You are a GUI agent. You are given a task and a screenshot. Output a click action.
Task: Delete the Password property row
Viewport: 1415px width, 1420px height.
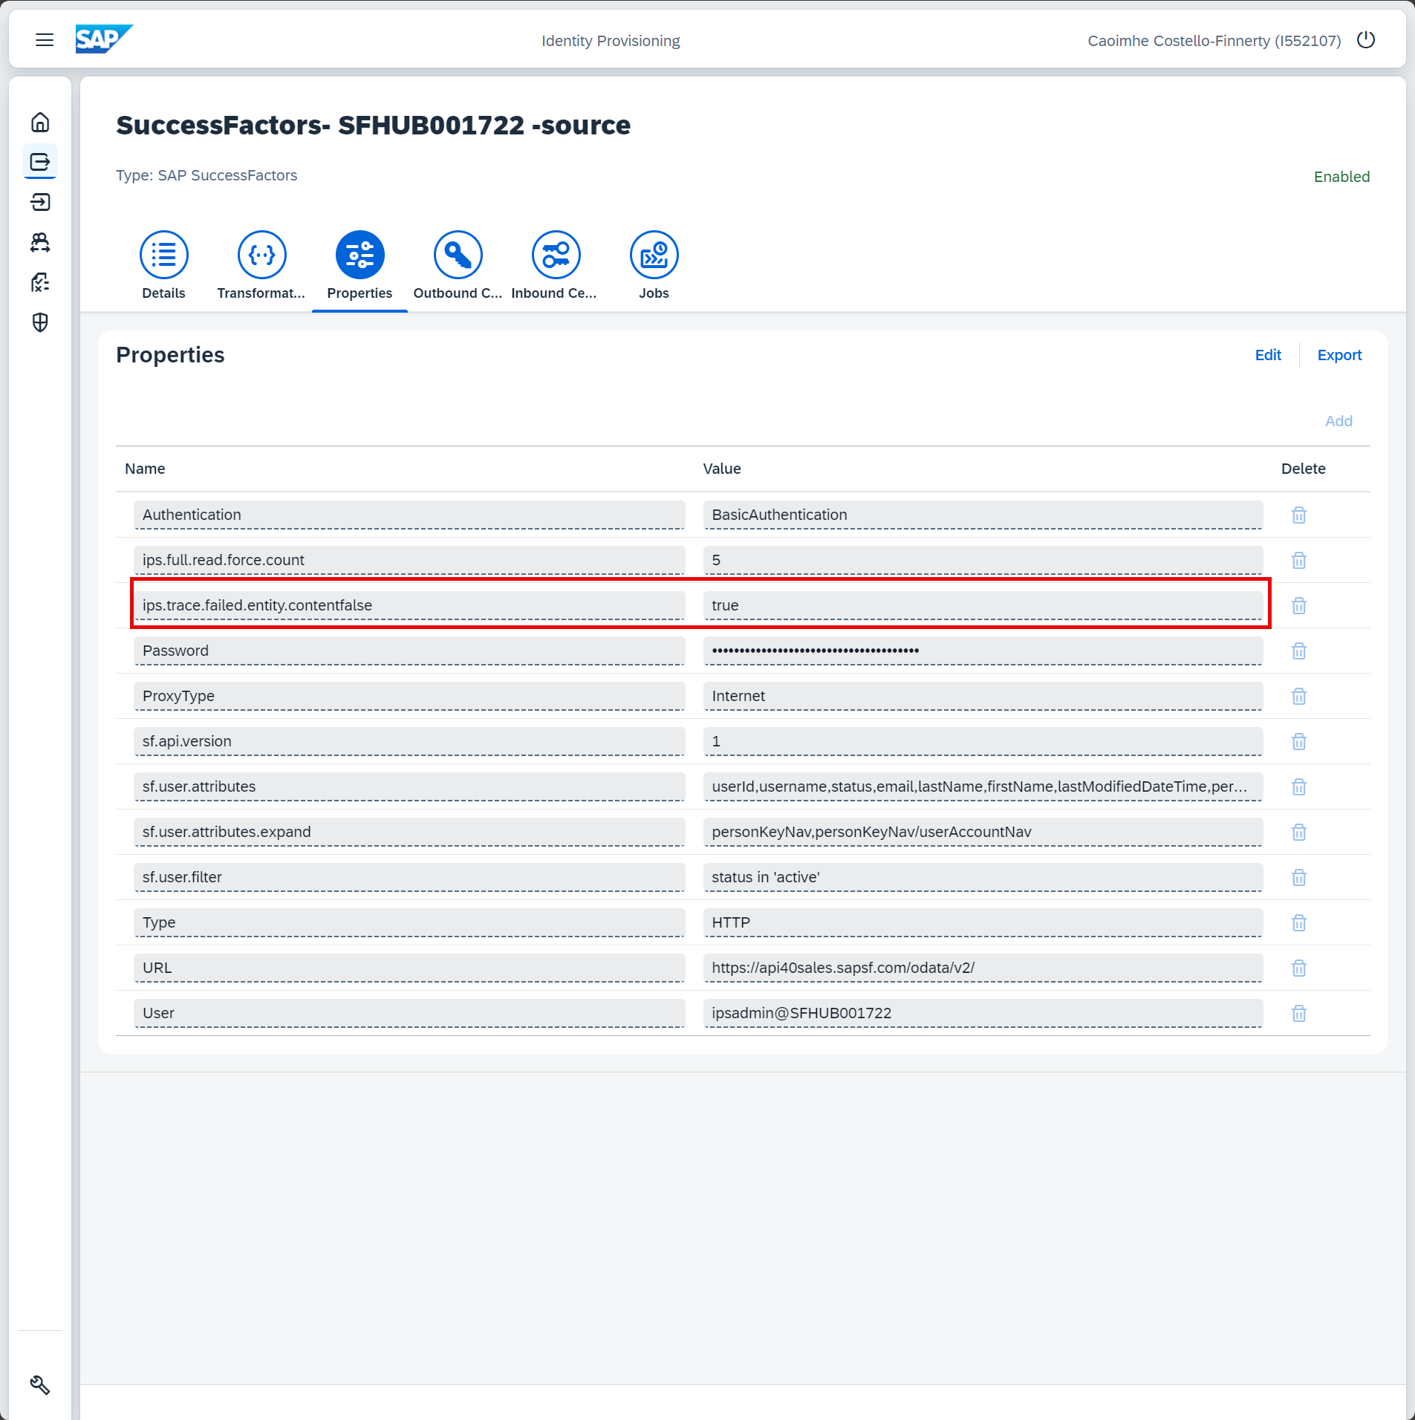[1298, 651]
